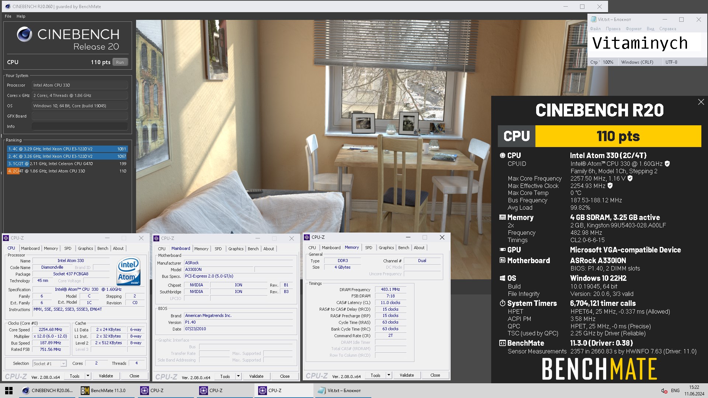Click Validate in middle CPU-Z window
Image resolution: width=708 pixels, height=398 pixels.
pos(256,376)
